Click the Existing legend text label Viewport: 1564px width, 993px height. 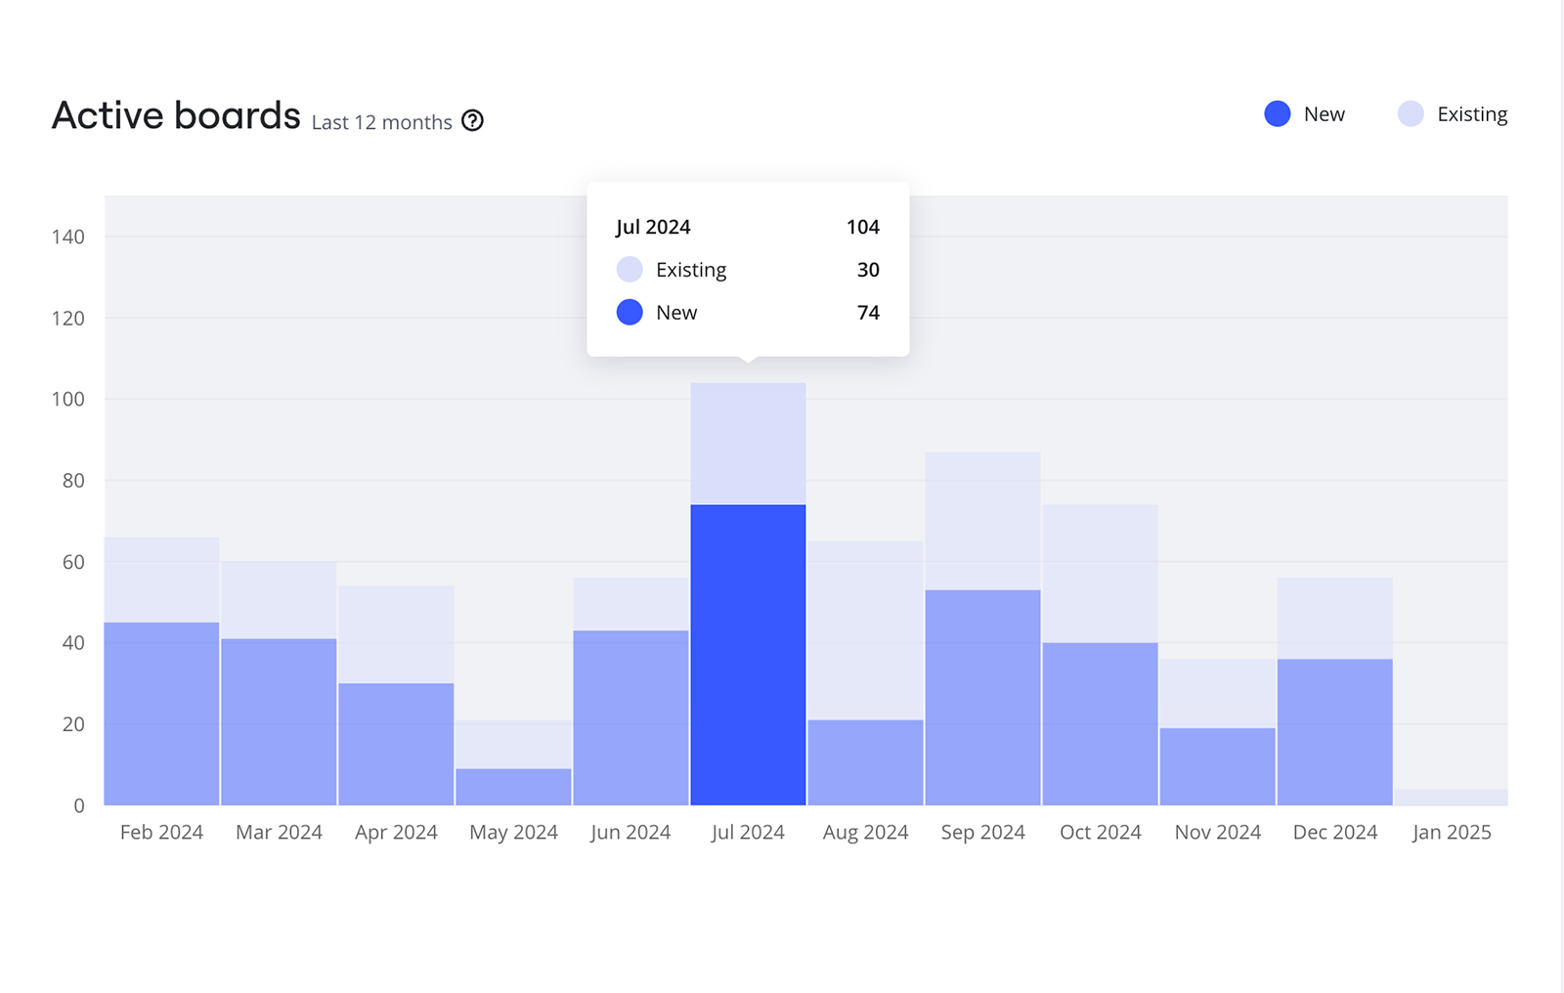1471,114
